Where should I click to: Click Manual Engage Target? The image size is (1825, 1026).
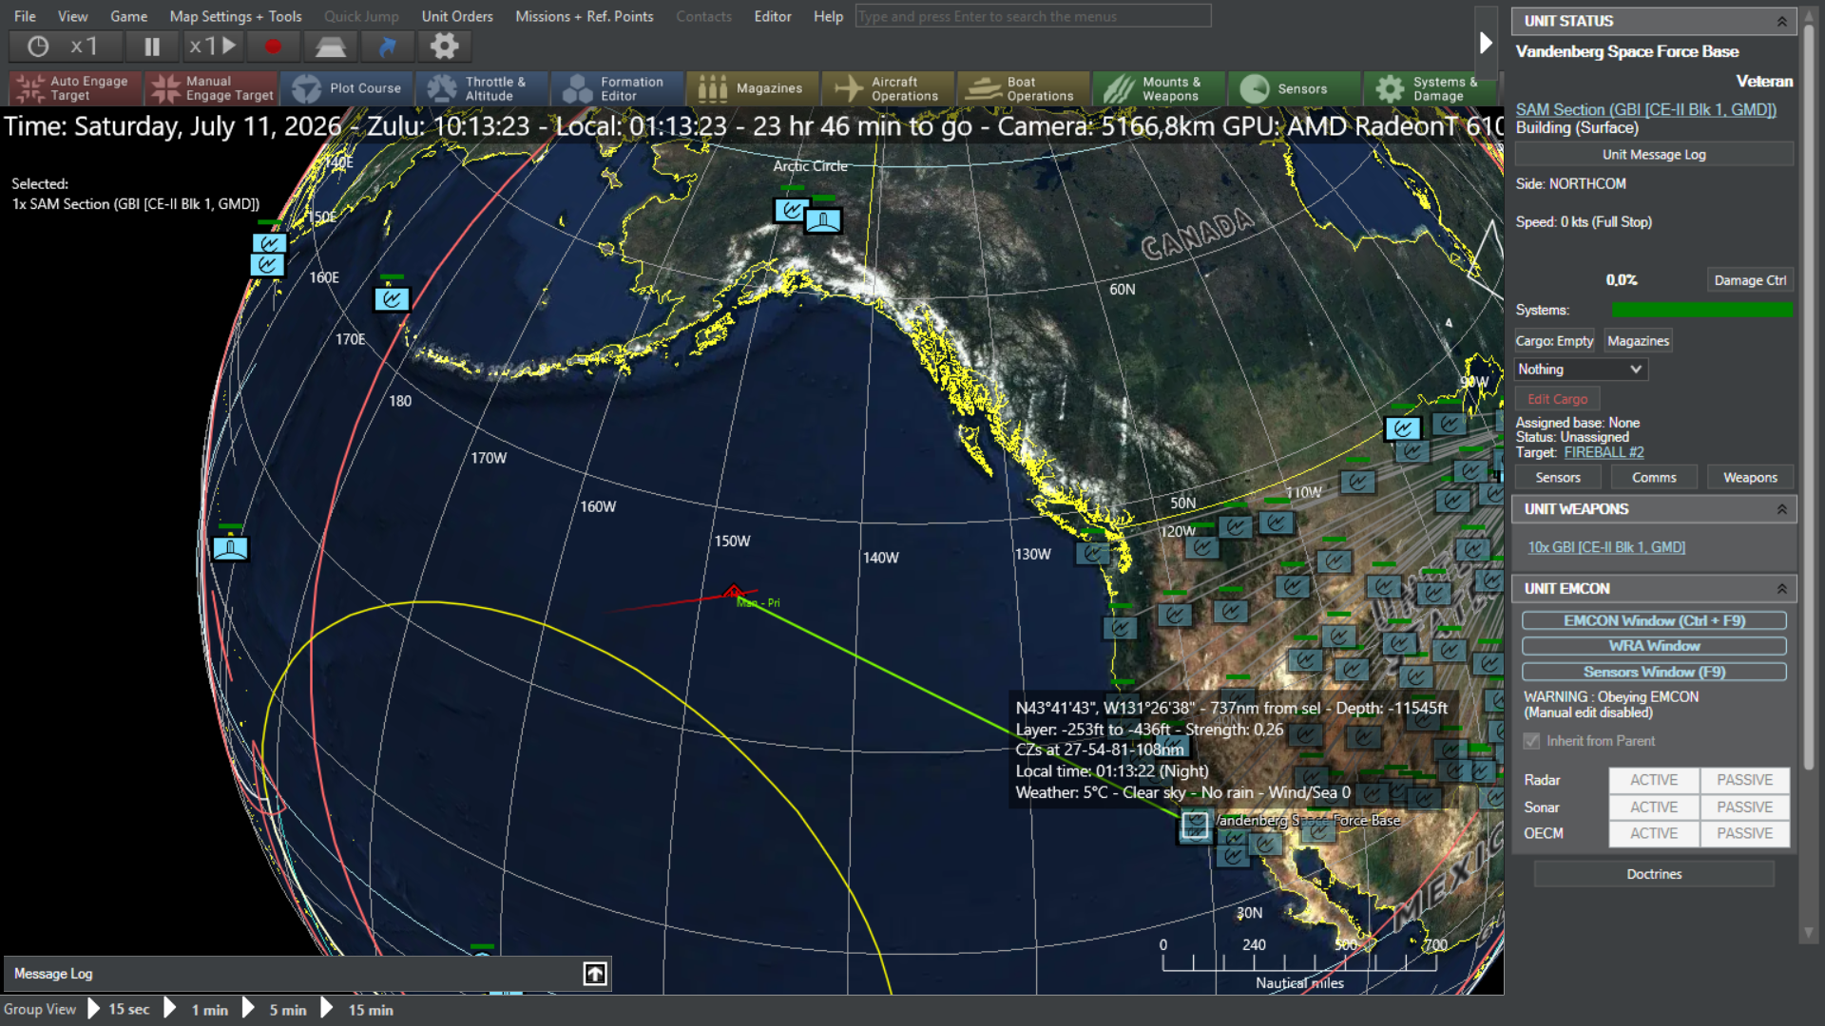pos(212,88)
